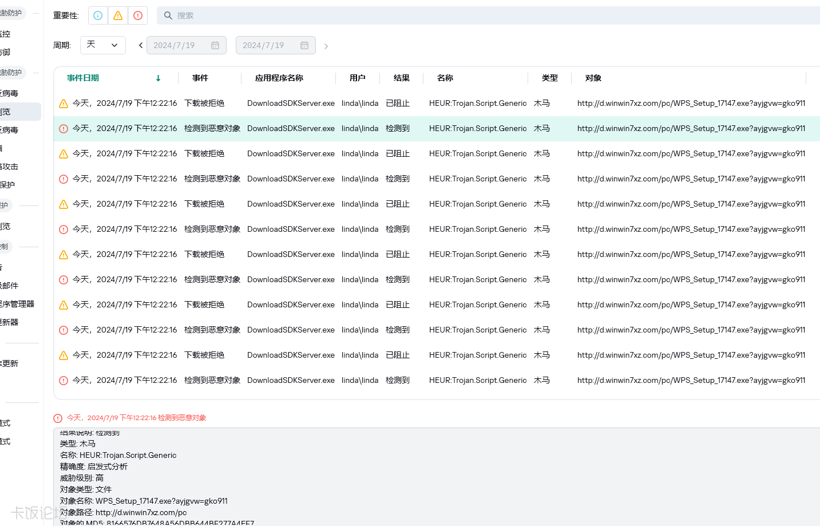Click critical icon of highlighted 检测到恶意对象 row
Image resolution: width=820 pixels, height=526 pixels.
(x=64, y=129)
